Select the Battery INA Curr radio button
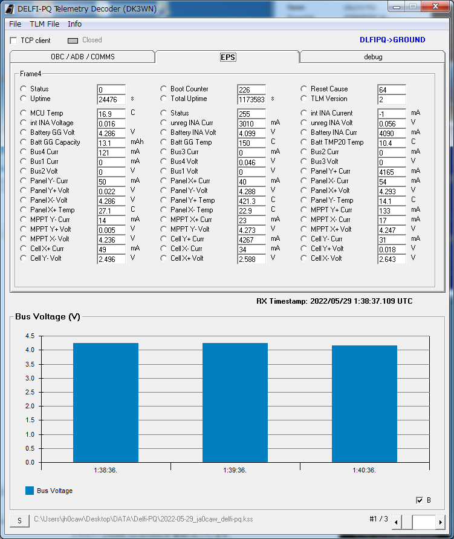Screen dimensions: 454x539 303,132
